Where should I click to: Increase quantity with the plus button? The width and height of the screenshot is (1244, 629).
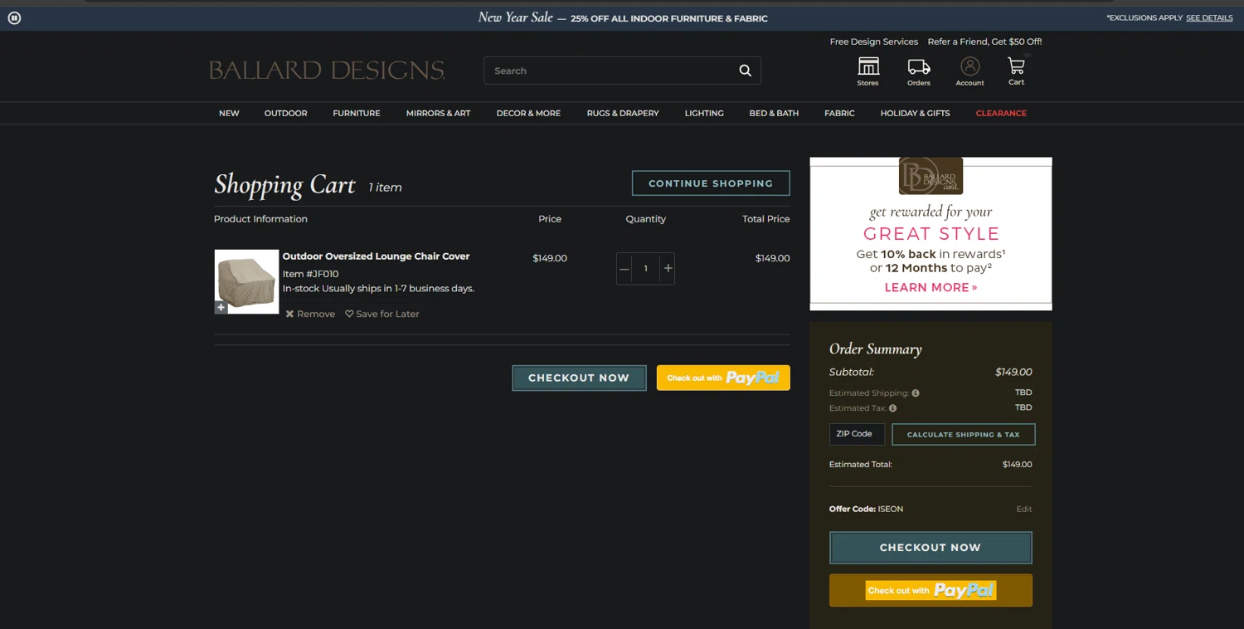click(668, 269)
